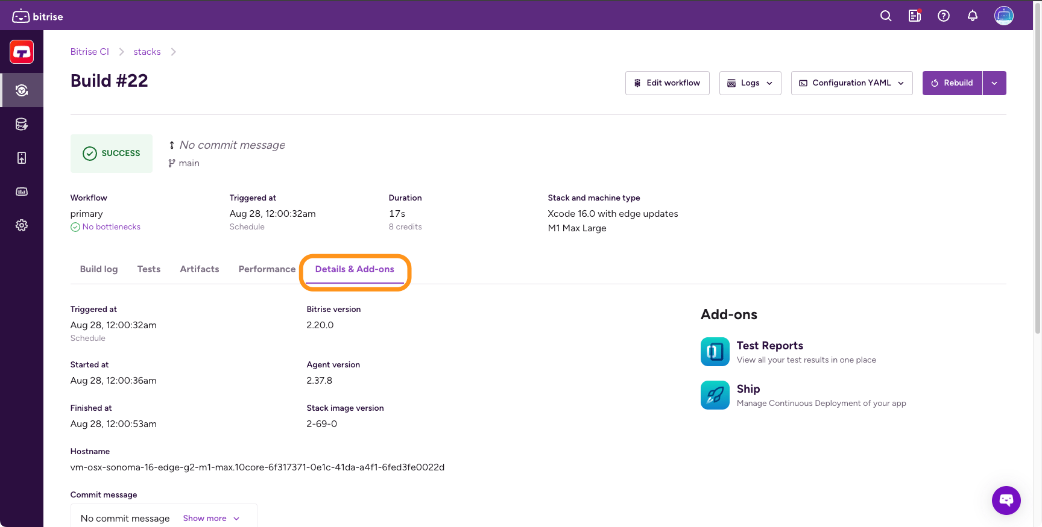Open the notifications bell
Image resolution: width=1042 pixels, height=527 pixels.
click(x=972, y=16)
